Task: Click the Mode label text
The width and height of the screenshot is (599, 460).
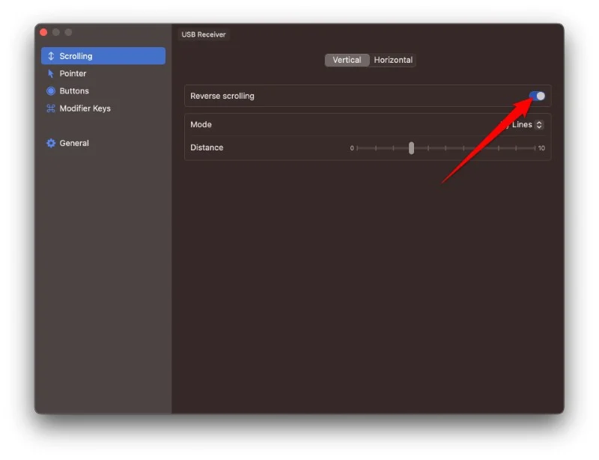Action: [201, 124]
